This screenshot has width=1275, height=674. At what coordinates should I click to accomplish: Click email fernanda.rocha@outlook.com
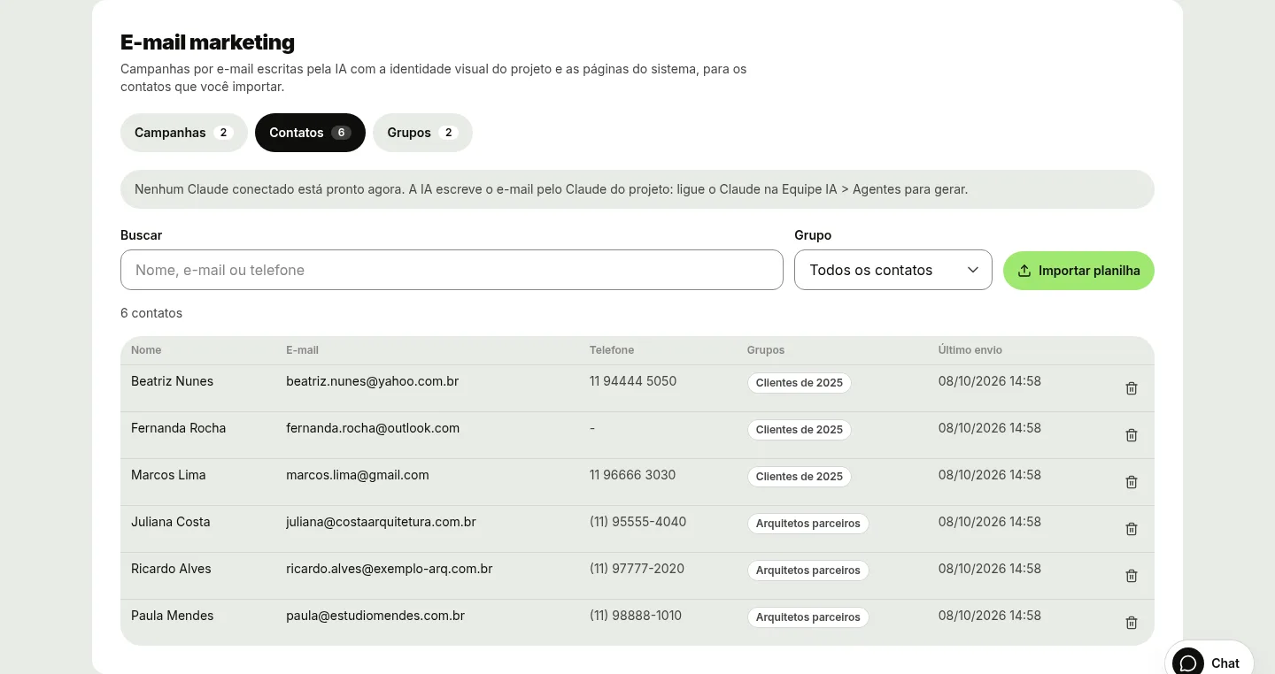click(x=373, y=428)
